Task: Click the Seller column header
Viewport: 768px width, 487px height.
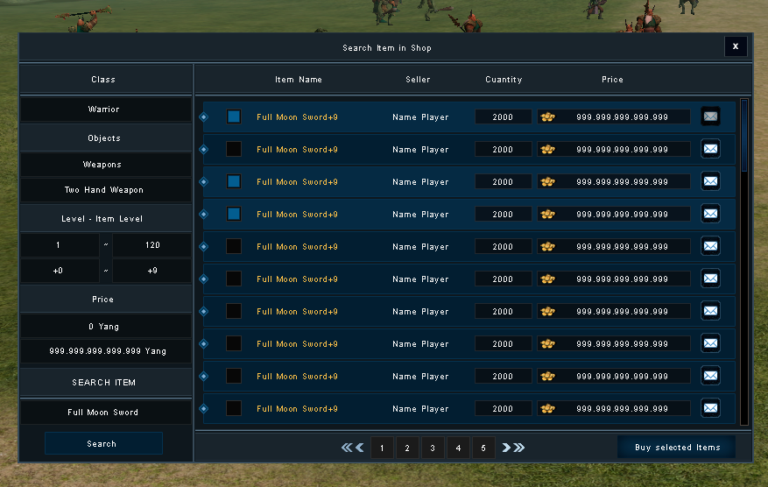Action: 418,80
